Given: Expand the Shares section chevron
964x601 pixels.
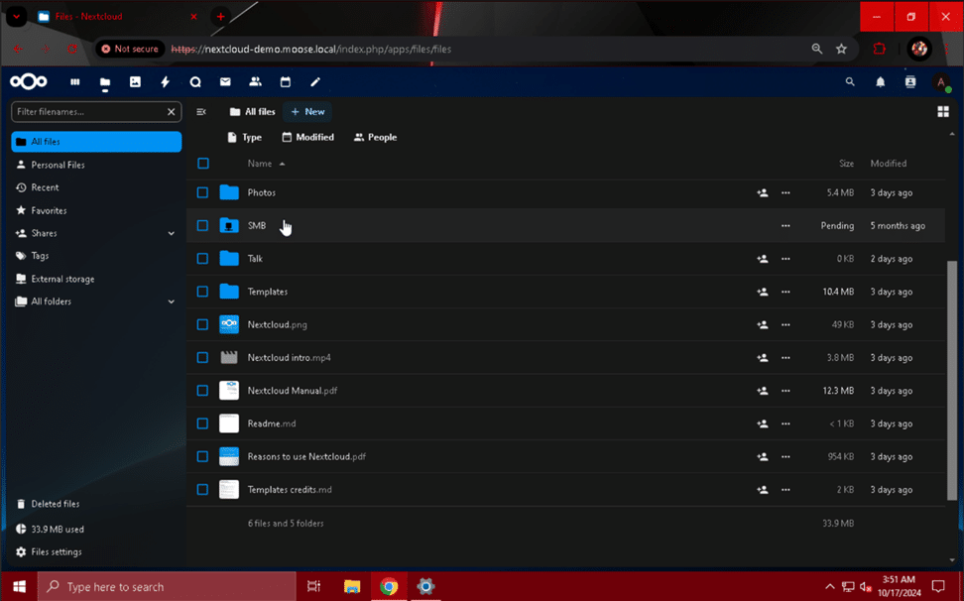Looking at the screenshot, I should 171,233.
